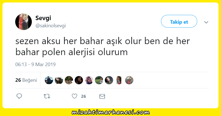
Task: Click the Sevgi display name
Action: coord(43,18)
